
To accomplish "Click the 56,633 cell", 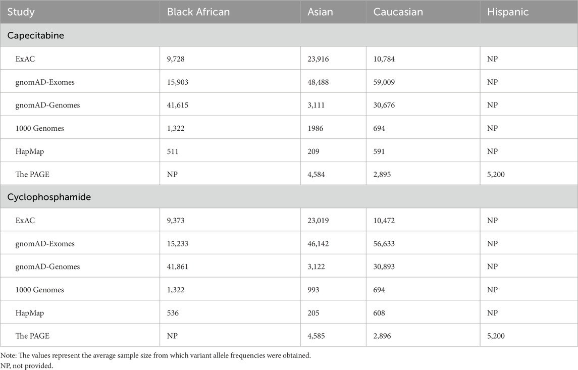I will tap(384, 244).
